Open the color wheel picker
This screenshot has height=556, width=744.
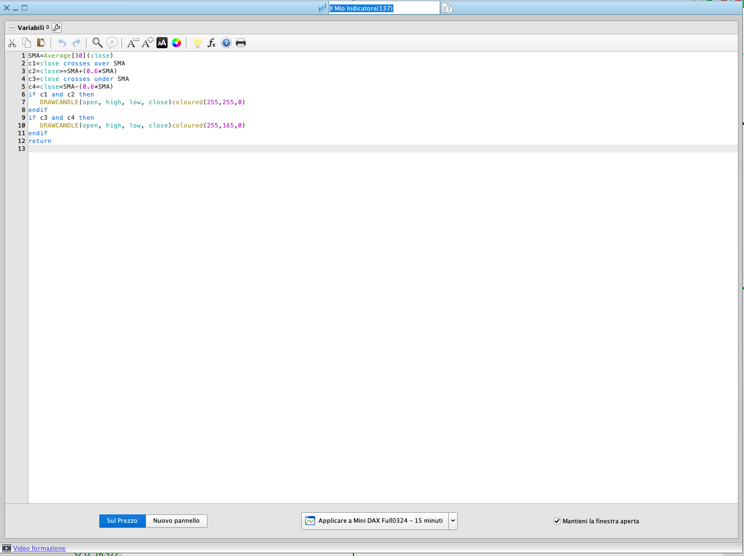176,43
